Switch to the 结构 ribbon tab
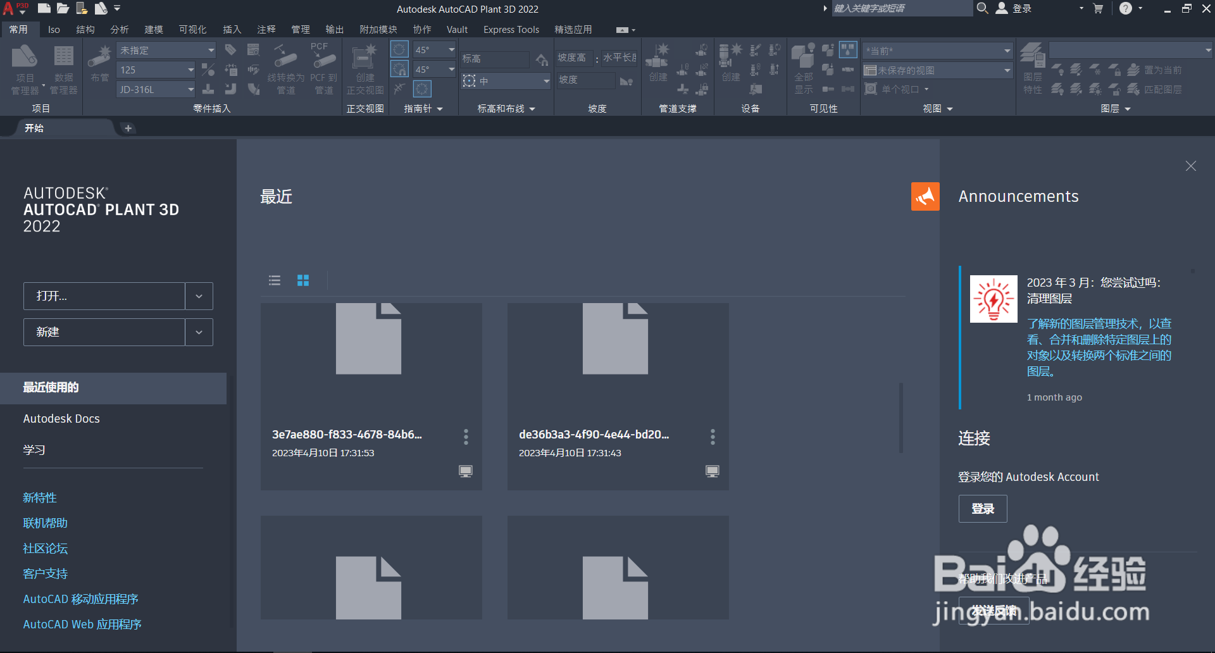Viewport: 1215px width, 653px height. pyautogui.click(x=85, y=29)
